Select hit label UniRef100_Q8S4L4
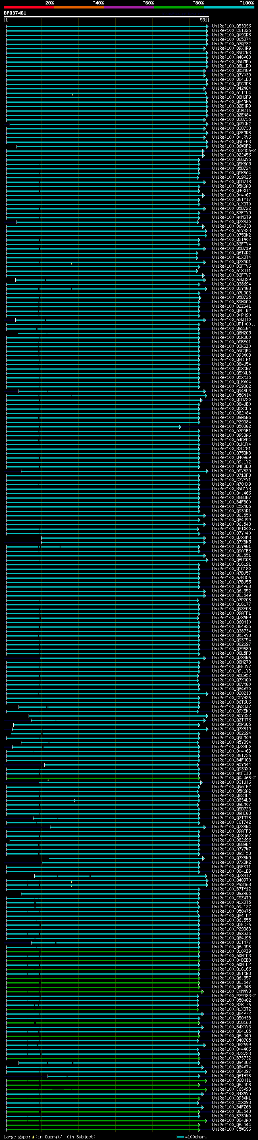Image resolution: width=258 pixels, height=1140 pixels. (231, 796)
